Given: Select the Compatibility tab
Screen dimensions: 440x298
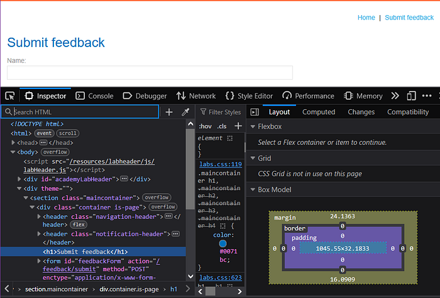Looking at the screenshot, I should pyautogui.click(x=408, y=112).
